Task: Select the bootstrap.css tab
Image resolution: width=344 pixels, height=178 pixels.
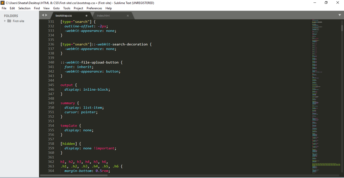Action: (64, 16)
